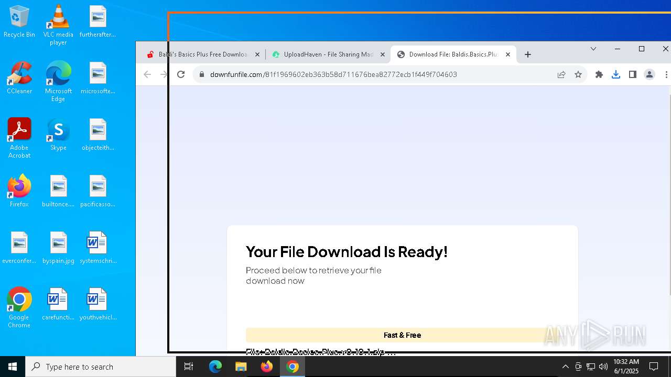Select byspain.jpg file on desktop
671x377 pixels.
pos(58,248)
